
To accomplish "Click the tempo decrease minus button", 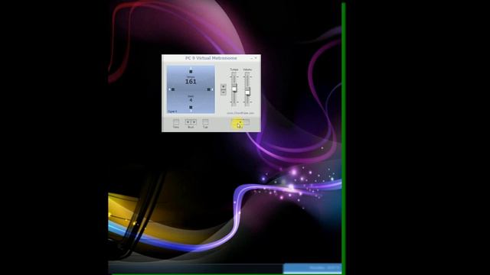I will coord(223,92).
